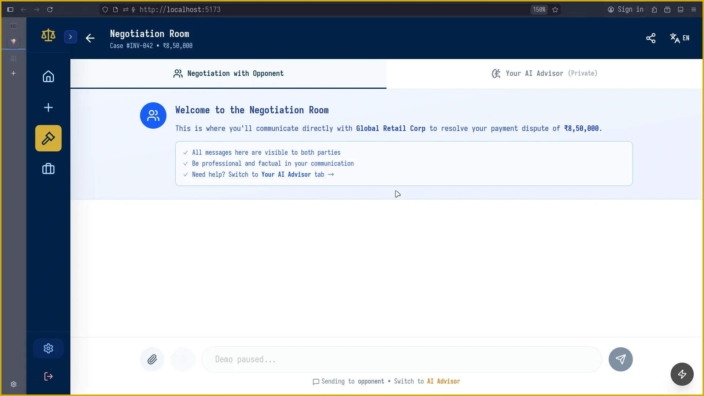Open the EN language selector

pyautogui.click(x=680, y=38)
